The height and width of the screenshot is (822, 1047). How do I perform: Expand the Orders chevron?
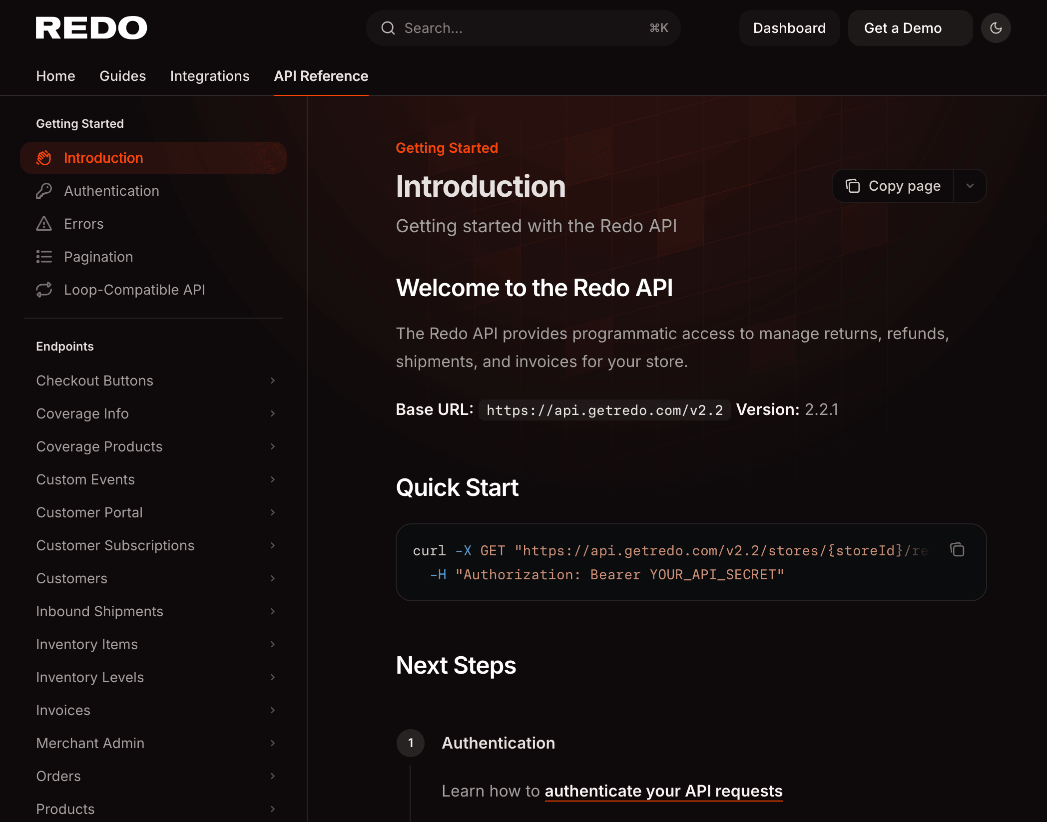tap(273, 776)
